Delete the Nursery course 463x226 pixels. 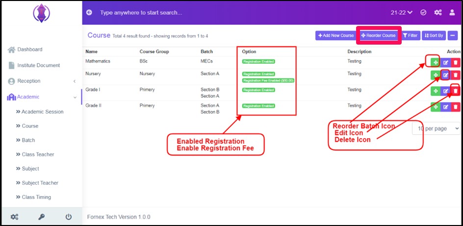(456, 75)
